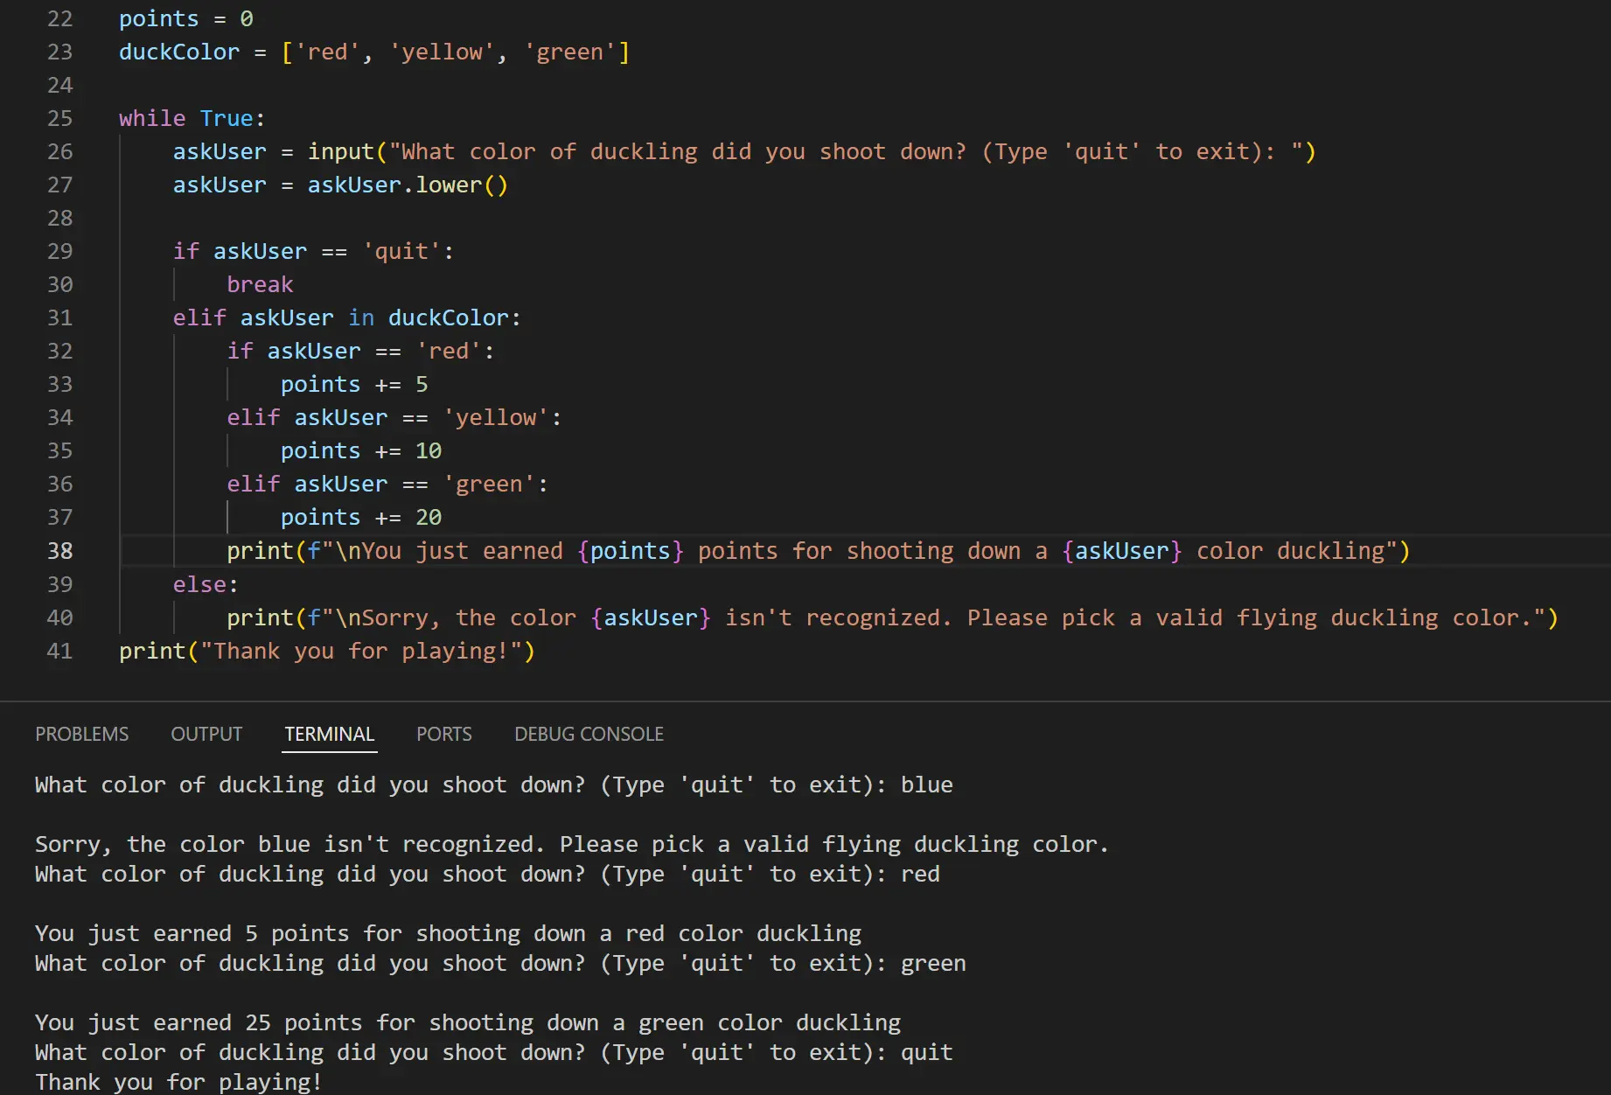This screenshot has height=1095, width=1611.
Task: Click terminal prompt line ending in 'blue'
Action: click(494, 785)
